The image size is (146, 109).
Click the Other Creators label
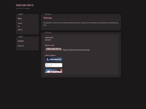tap(50, 55)
